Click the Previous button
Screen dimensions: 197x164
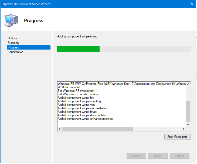(x=136, y=156)
